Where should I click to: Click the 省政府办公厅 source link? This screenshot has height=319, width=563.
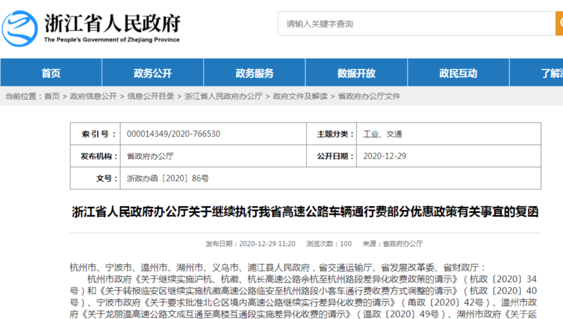pyautogui.click(x=402, y=243)
